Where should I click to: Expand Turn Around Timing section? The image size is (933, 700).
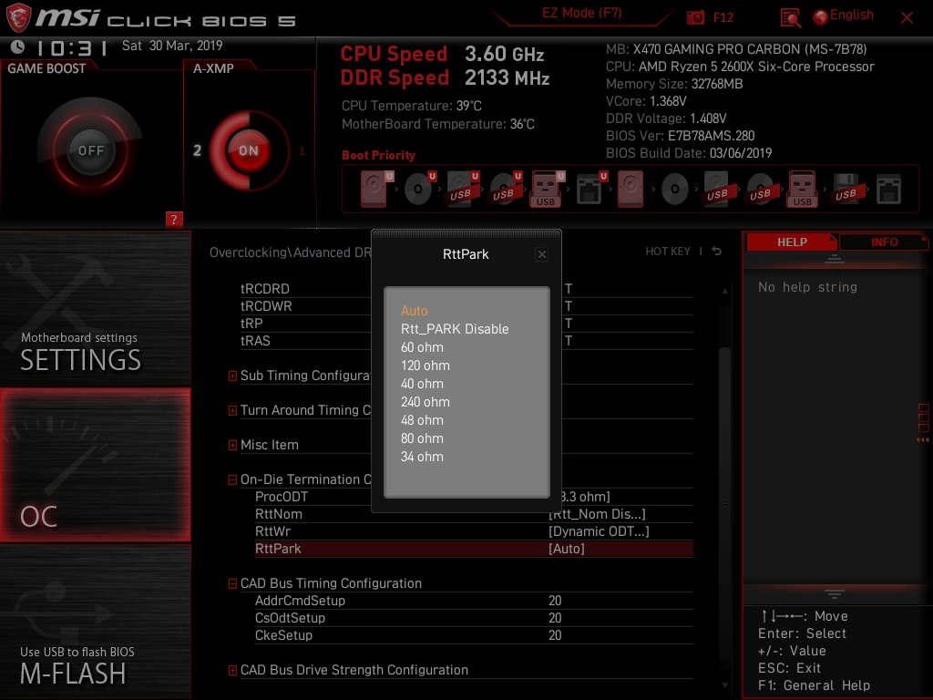232,410
